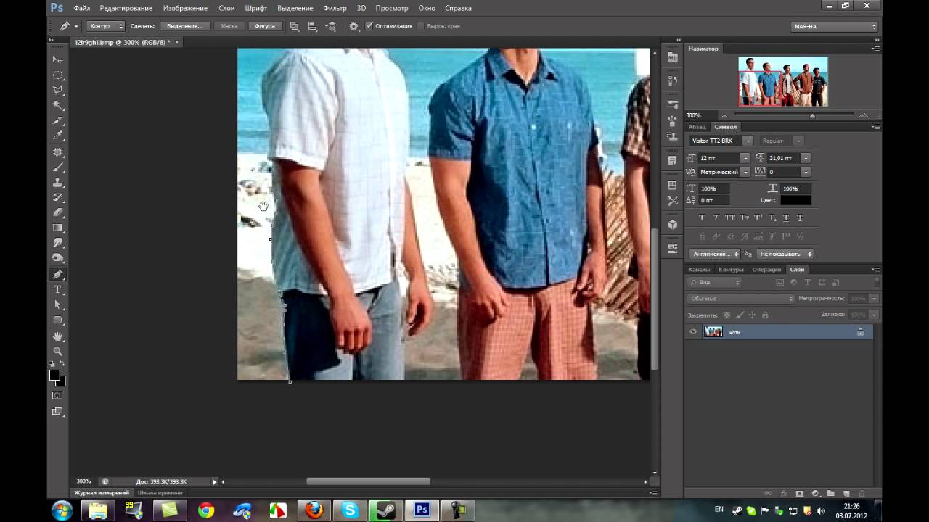Toggle type layer filter in Слои panel
Image resolution: width=929 pixels, height=522 pixels.
tap(807, 282)
